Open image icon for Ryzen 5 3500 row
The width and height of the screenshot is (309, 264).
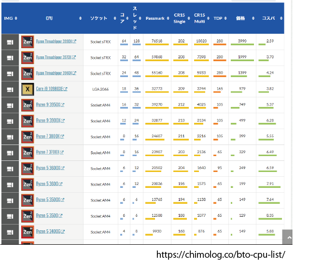click(10, 216)
